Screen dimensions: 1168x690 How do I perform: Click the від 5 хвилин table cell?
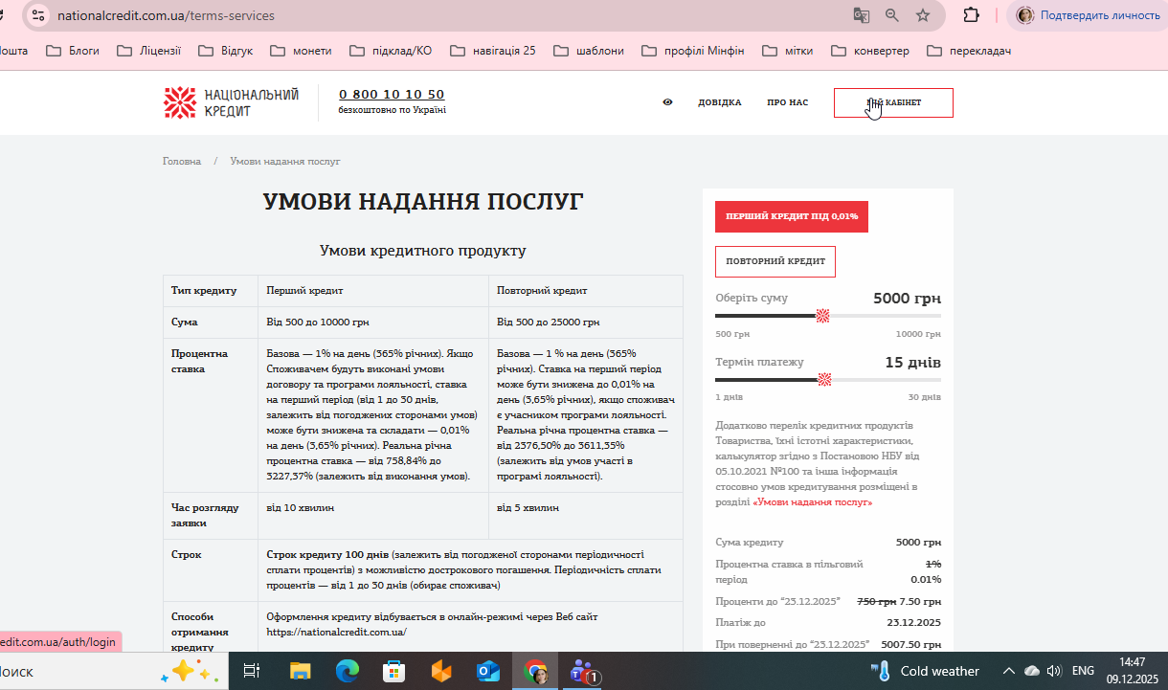586,515
